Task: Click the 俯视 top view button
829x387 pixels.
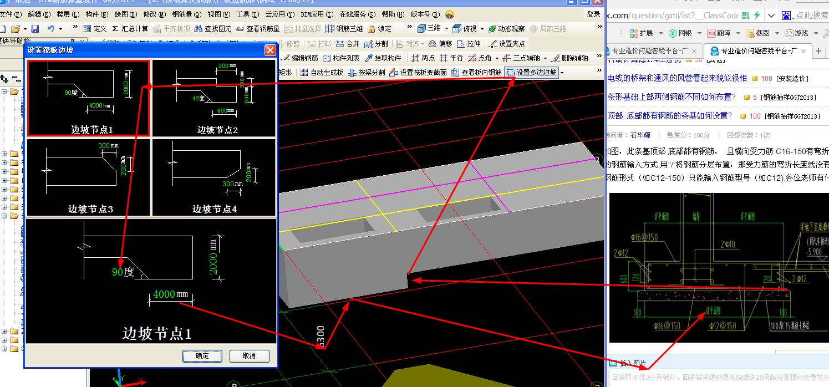Action: 465,28
